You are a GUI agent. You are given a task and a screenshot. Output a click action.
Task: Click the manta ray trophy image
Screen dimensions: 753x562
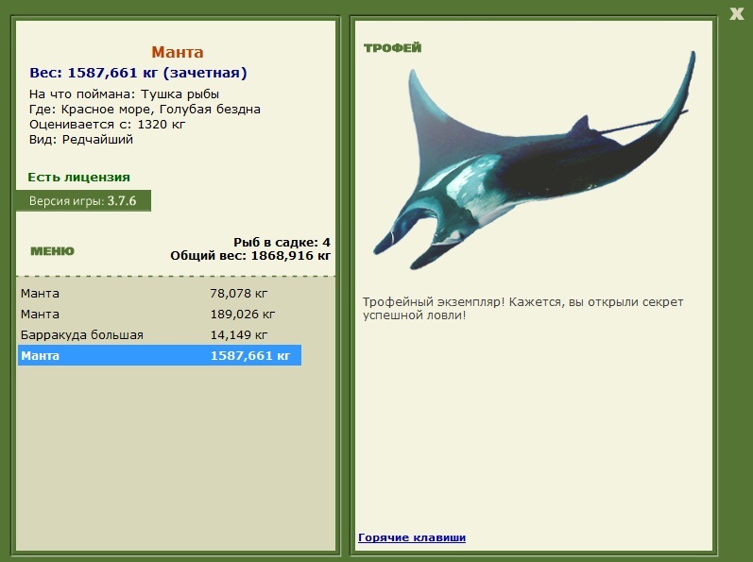(534, 161)
